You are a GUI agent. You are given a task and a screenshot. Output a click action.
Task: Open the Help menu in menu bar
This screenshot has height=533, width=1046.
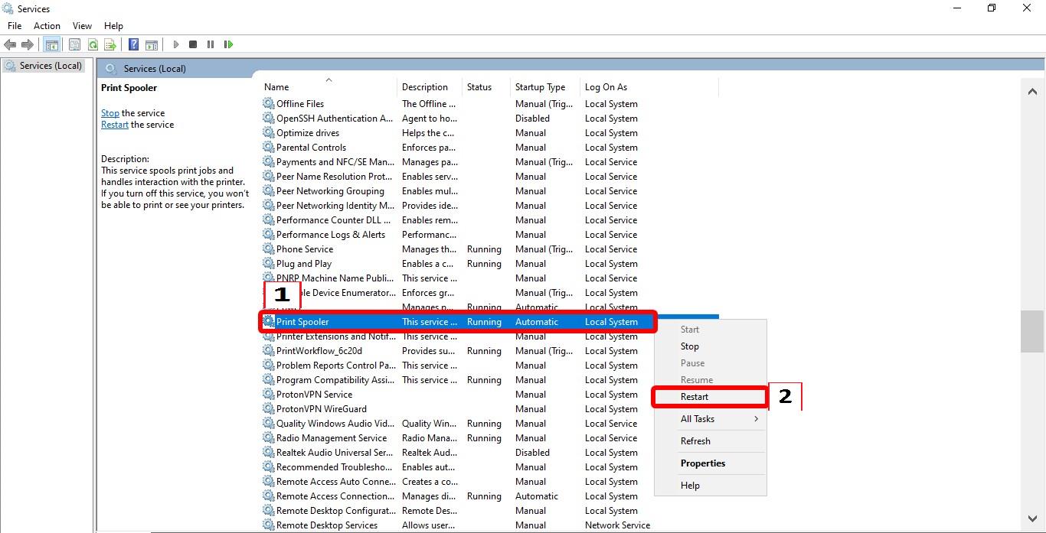113,26
